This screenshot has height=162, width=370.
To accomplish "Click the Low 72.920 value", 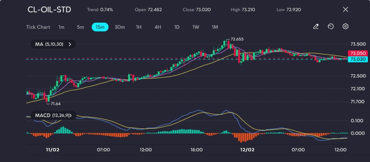I will (289, 10).
